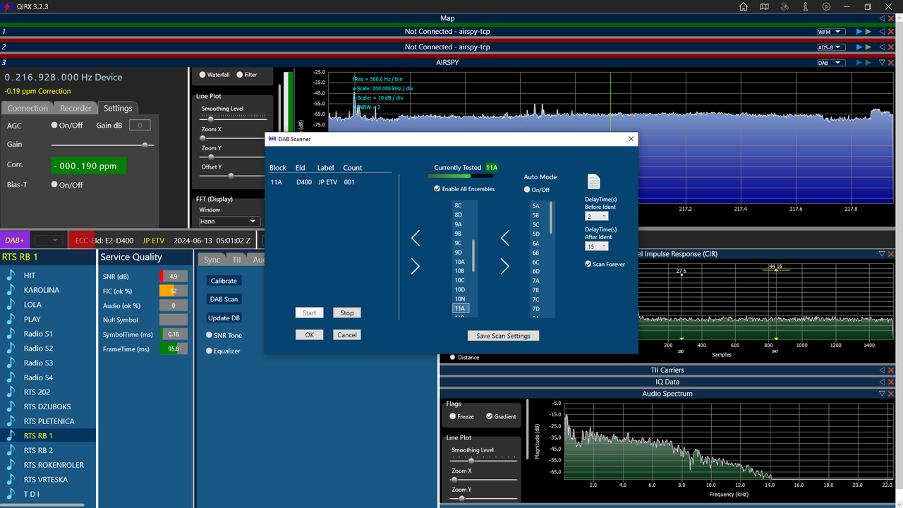Switch to the Recorder tab
The height and width of the screenshot is (508, 903).
75,108
